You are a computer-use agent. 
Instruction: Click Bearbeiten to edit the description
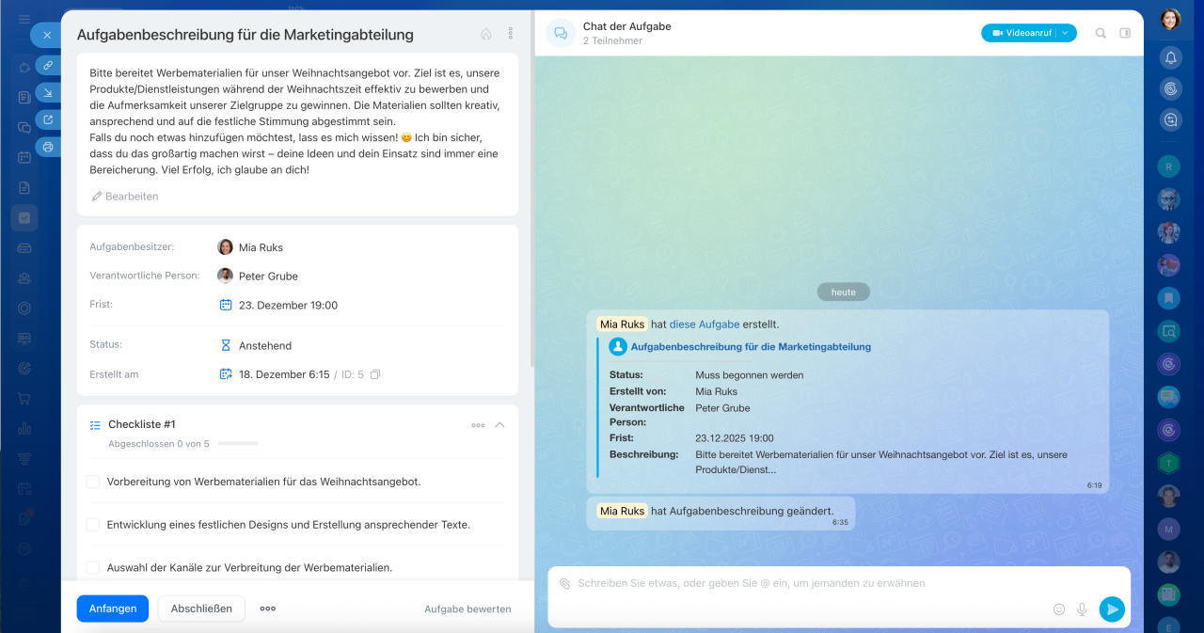pos(125,197)
